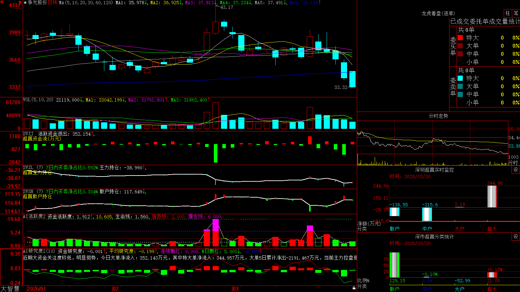Click the 43.17 high price annotation
Image resolution: width=520 pixels, height=292 pixels.
[x=227, y=7]
